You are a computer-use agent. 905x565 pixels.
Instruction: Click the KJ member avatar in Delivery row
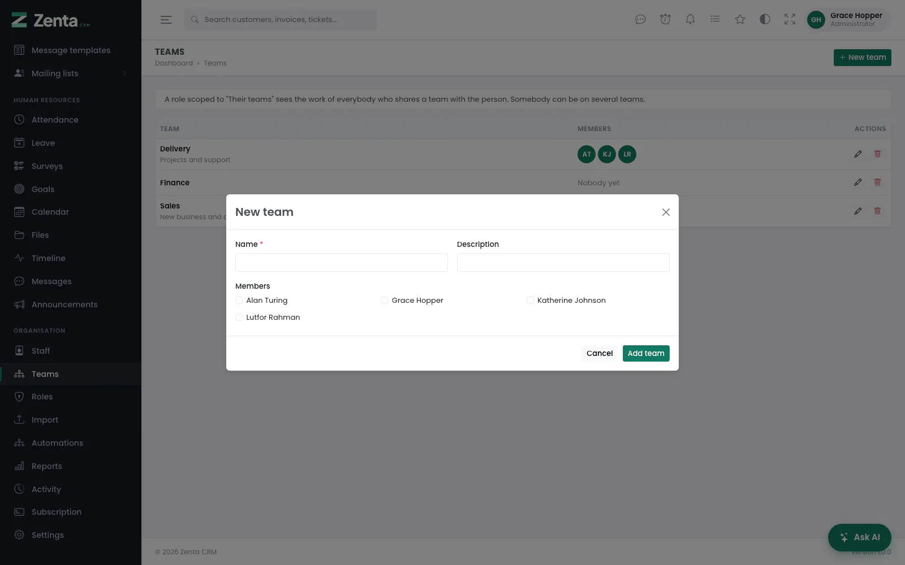coord(607,154)
